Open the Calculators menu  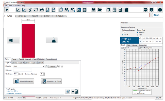click(17, 6)
